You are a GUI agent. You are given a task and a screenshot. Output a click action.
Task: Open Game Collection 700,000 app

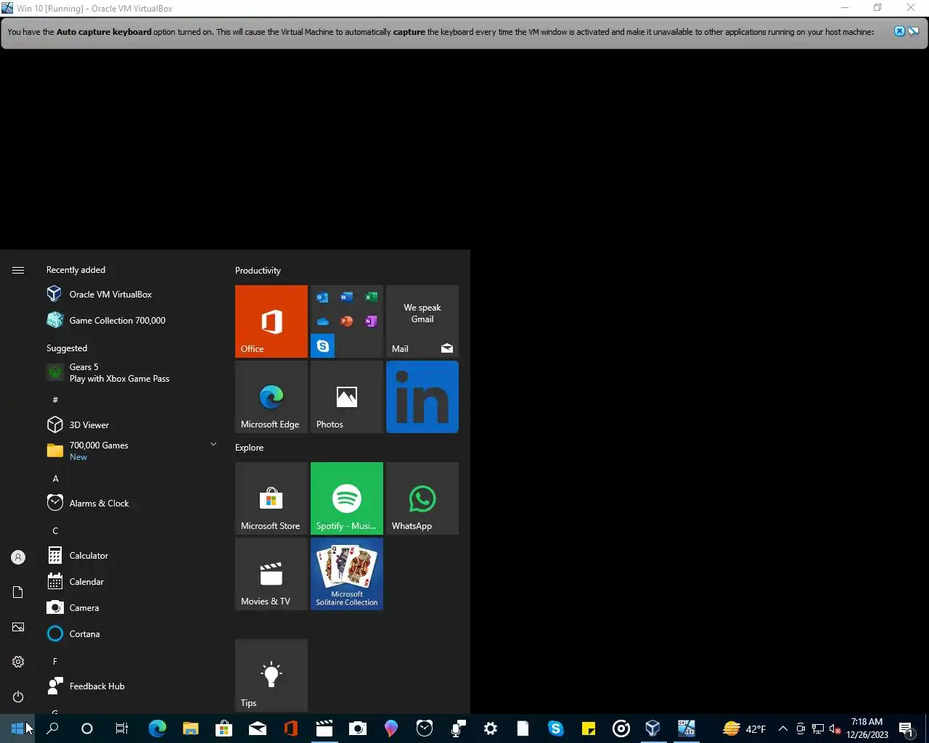tap(134, 320)
